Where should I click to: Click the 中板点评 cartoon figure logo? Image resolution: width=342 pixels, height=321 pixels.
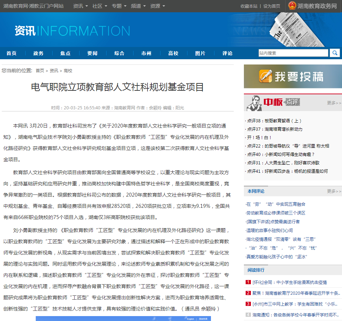click(x=254, y=103)
